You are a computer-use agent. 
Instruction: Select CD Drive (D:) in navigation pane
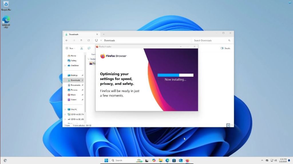(76, 114)
